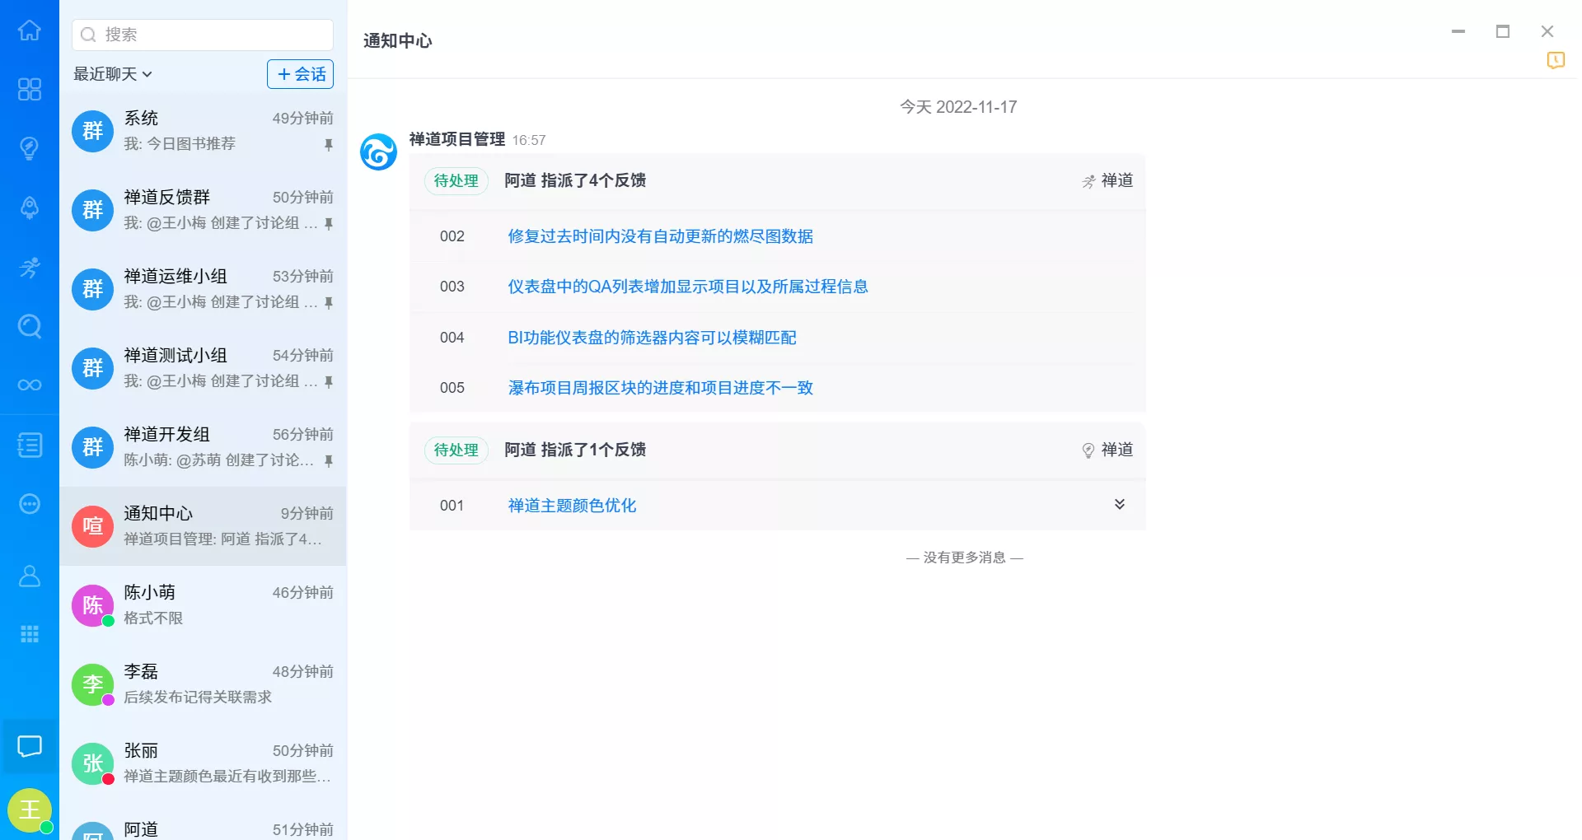Open the BI功能仪表盘 feedback link
Image resolution: width=1582 pixels, height=840 pixels.
point(652,338)
